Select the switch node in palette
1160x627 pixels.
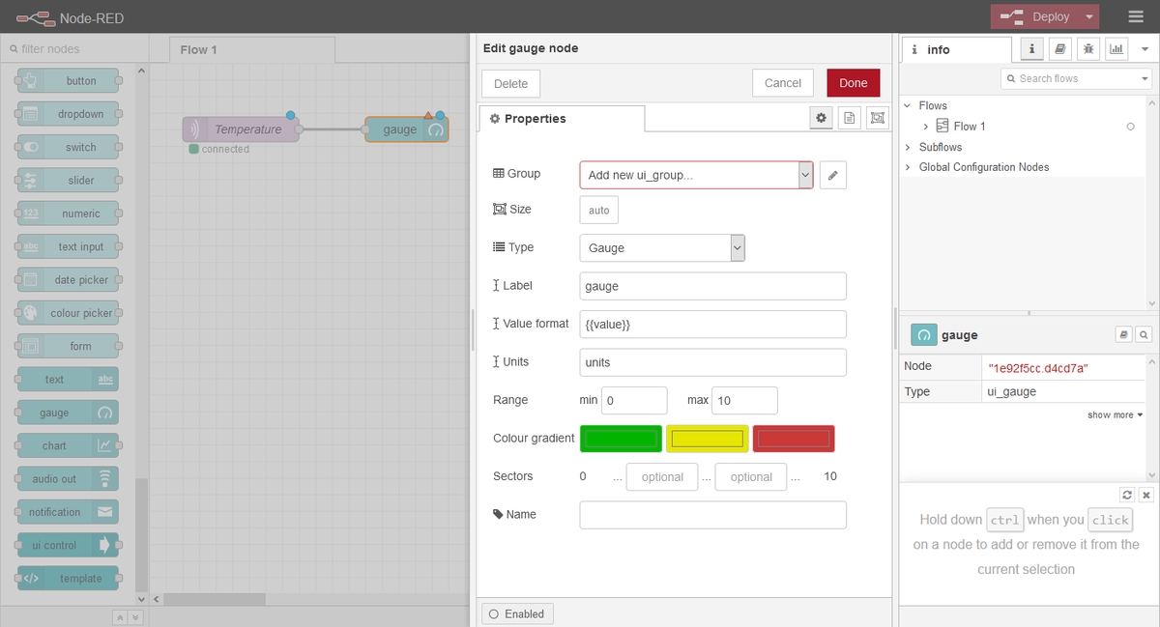pos(69,147)
